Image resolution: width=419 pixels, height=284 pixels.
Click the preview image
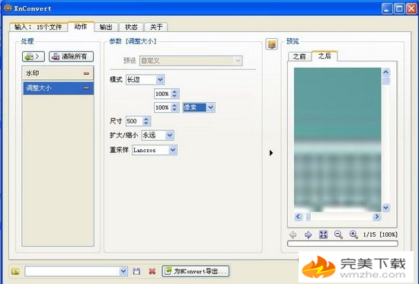click(337, 140)
